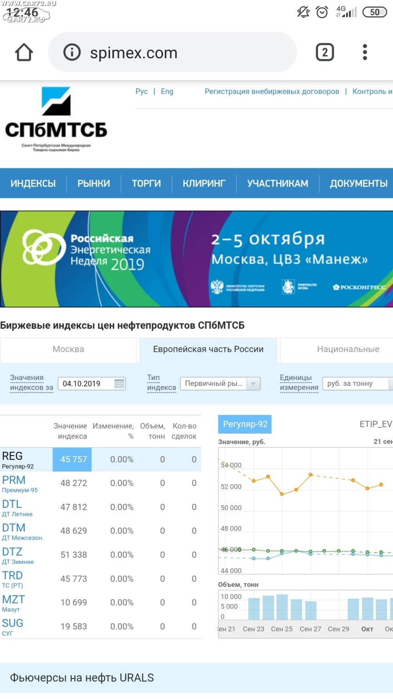The image size is (393, 699).
Task: Tap the browser home icon
Action: (24, 53)
